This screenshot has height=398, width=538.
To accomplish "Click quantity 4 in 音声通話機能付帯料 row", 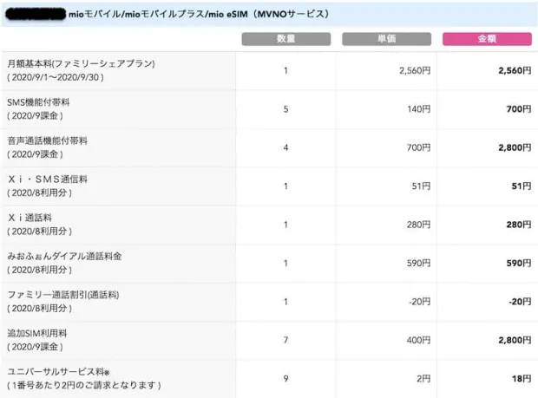I will pyautogui.click(x=285, y=147).
